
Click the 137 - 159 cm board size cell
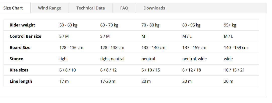point(194,47)
